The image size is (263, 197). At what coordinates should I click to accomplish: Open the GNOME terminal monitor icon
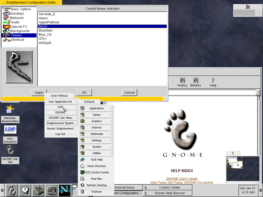click(51, 190)
